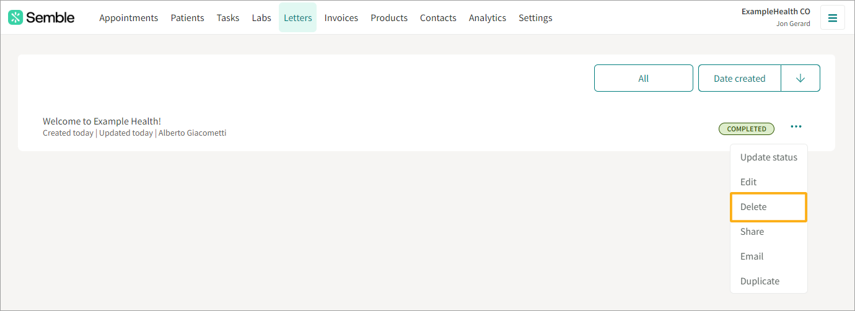The image size is (855, 311).
Task: Select the Letters tab
Action: (297, 17)
